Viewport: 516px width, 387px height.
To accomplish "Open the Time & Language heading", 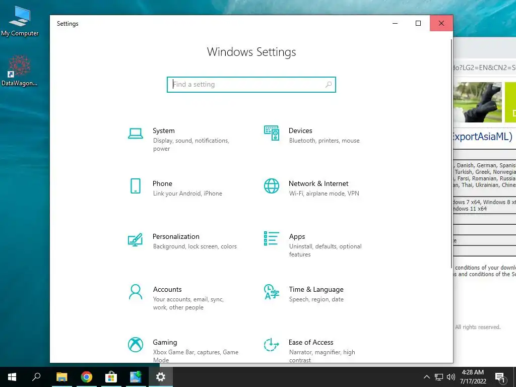I will tap(316, 290).
